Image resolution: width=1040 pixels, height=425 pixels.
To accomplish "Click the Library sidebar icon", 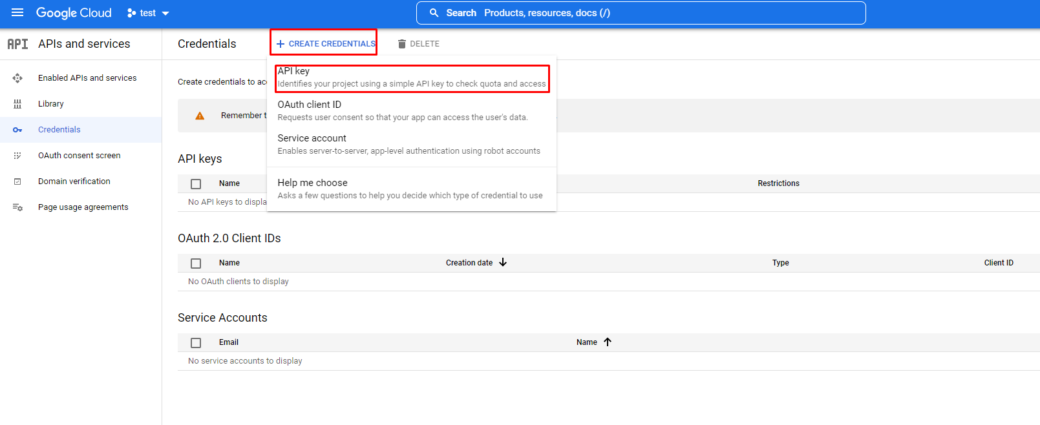I will click(17, 104).
